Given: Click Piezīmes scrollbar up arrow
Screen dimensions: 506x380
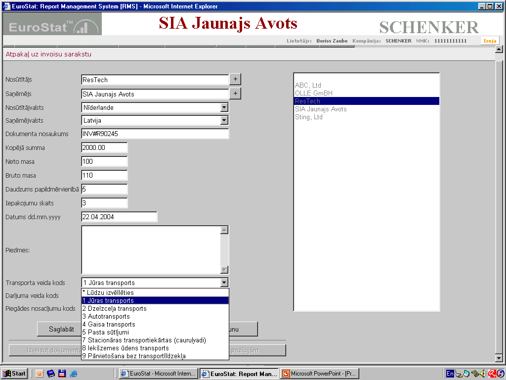Looking at the screenshot, I should coord(224,230).
